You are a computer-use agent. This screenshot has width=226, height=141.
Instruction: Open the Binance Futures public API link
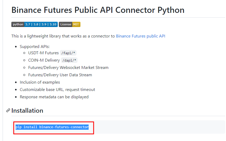coord(141,36)
